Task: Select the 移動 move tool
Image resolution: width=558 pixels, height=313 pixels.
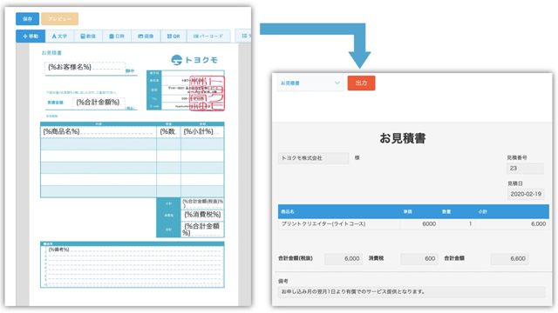Action: (31, 37)
